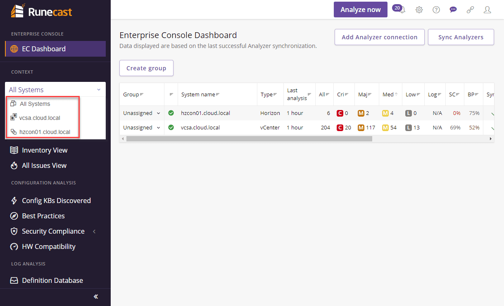Click the critical issues badge for vcsa.cloud.local

click(x=340, y=127)
